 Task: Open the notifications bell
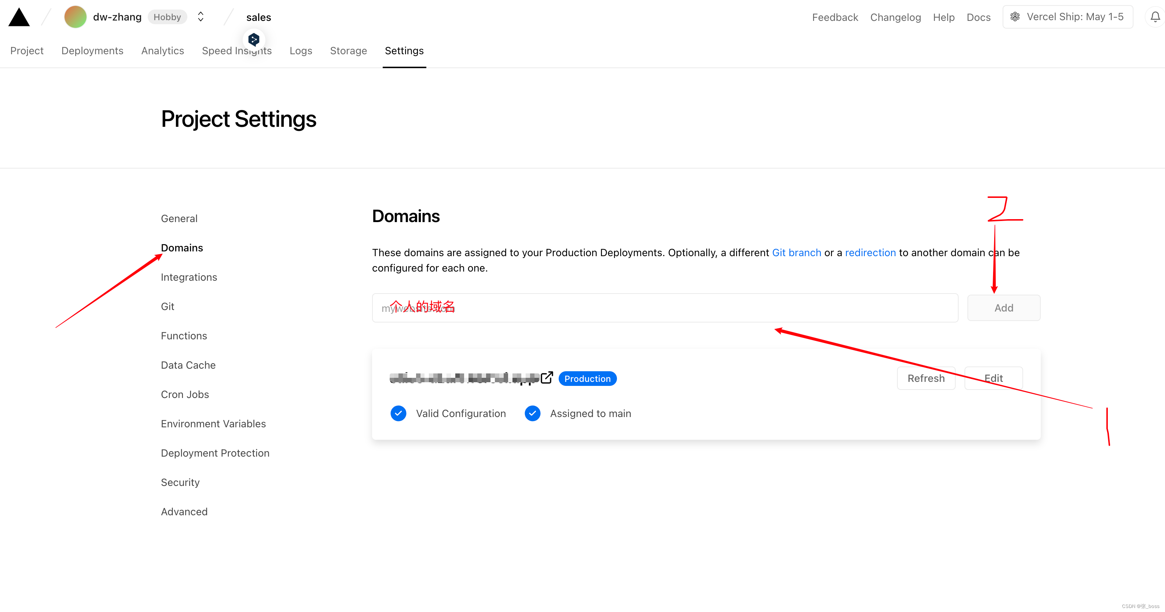pyautogui.click(x=1155, y=17)
